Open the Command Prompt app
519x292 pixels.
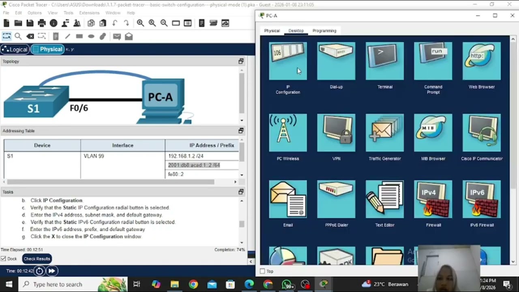[433, 61]
